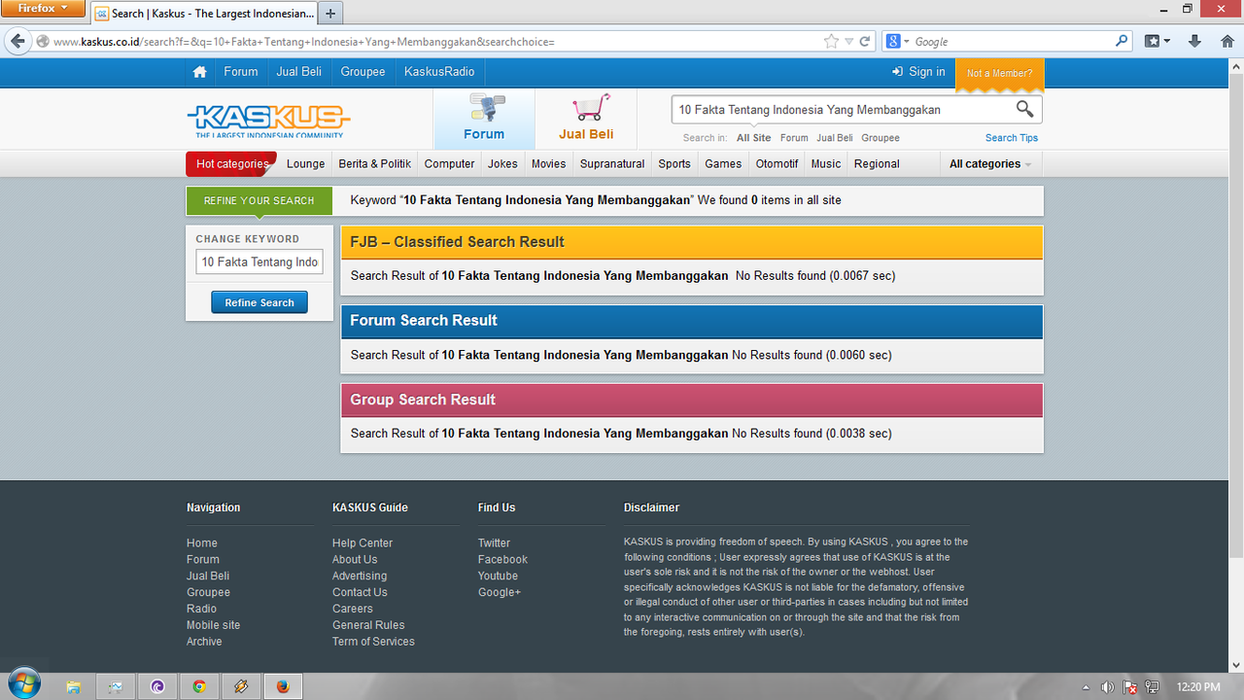Reload the page using the refresh icon

(864, 42)
